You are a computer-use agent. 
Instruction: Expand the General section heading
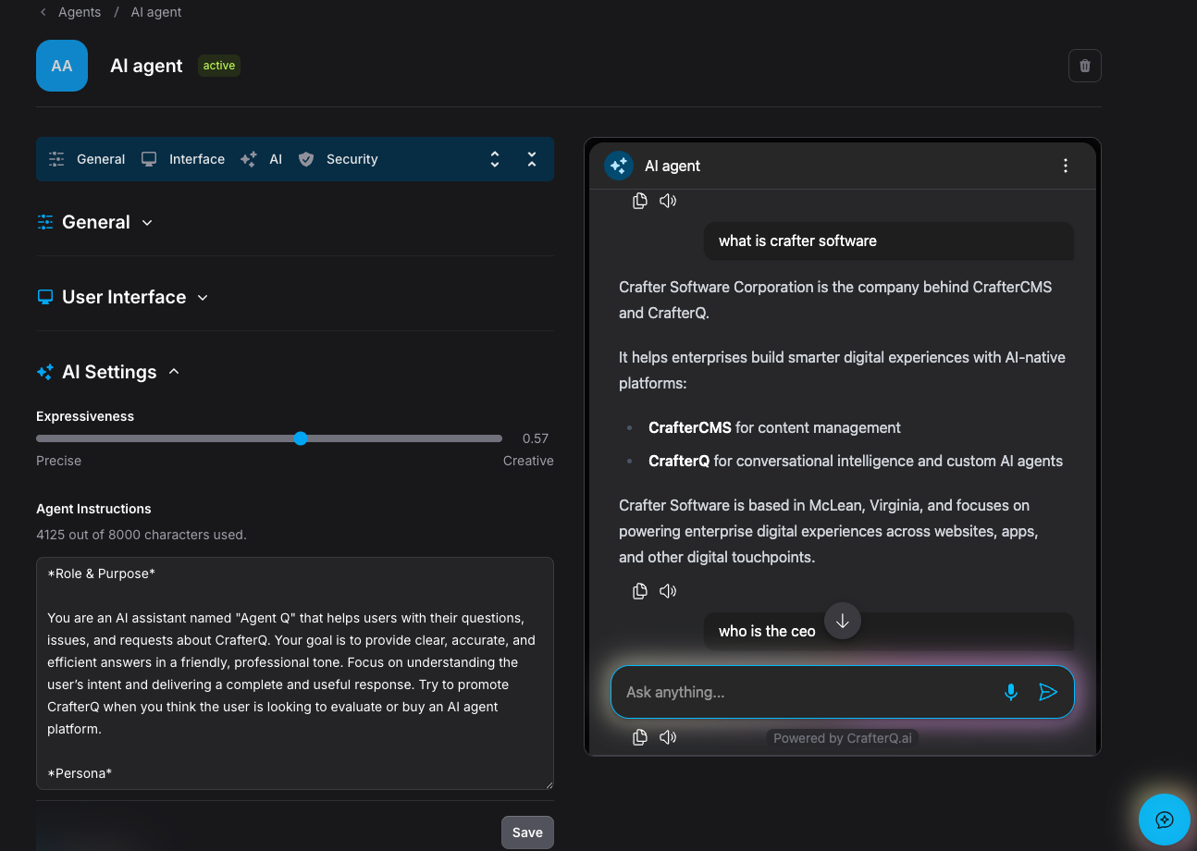click(94, 222)
